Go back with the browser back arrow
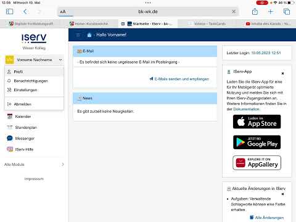The image size is (296, 222). tap(25, 12)
